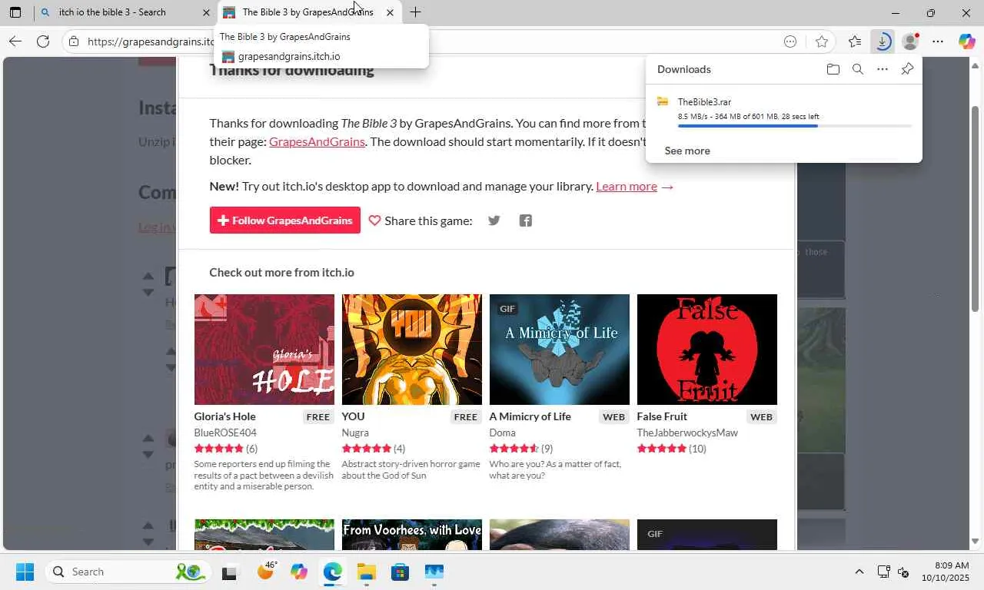Close The Bible 3 tab
This screenshot has width=984, height=590.
[x=390, y=12]
